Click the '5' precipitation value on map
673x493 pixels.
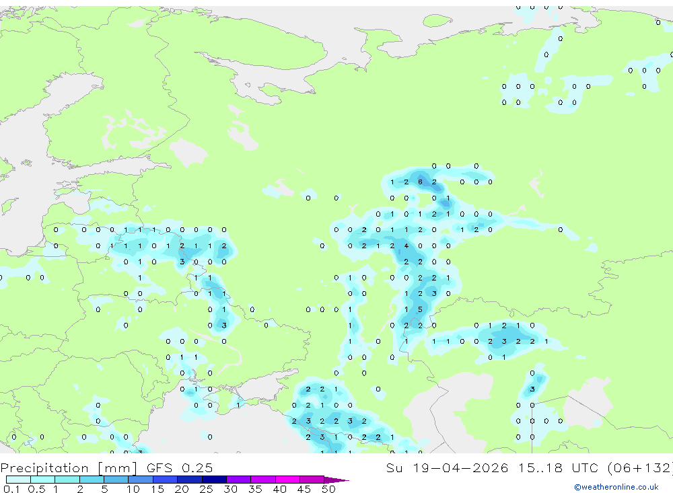(420, 309)
